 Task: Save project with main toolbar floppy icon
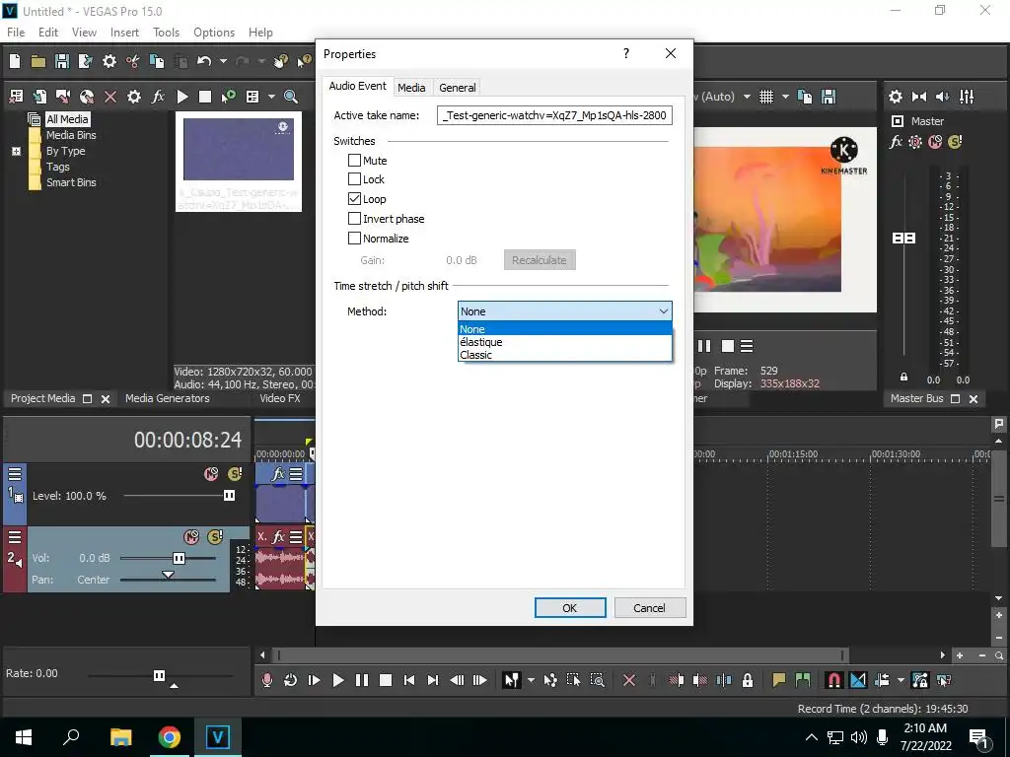[x=62, y=61]
